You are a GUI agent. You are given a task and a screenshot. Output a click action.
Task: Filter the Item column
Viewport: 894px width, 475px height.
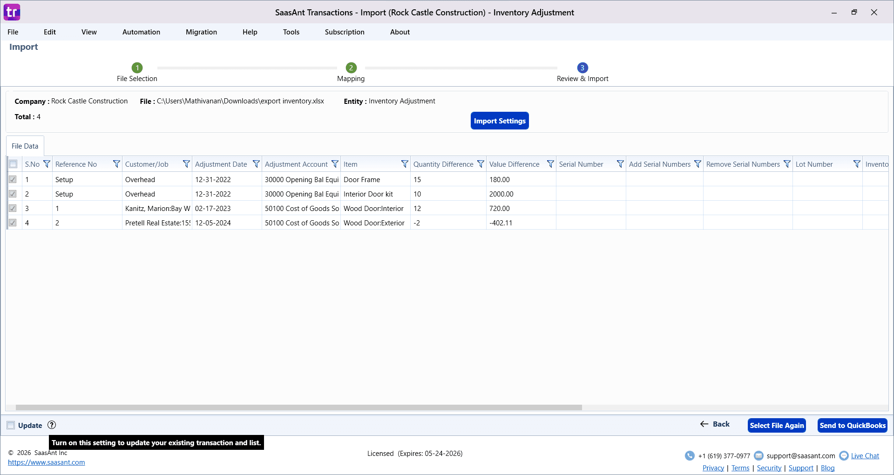click(405, 164)
